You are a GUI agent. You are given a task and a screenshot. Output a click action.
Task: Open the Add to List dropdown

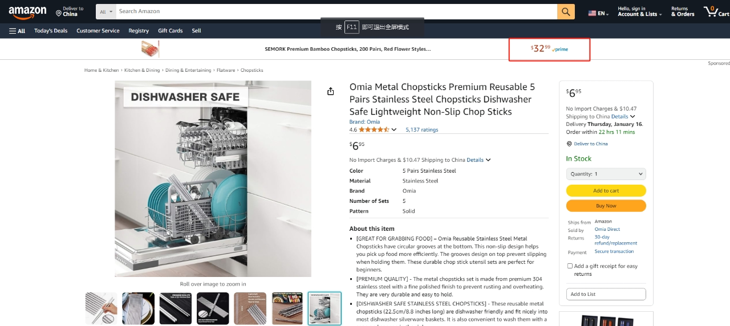(x=606, y=294)
